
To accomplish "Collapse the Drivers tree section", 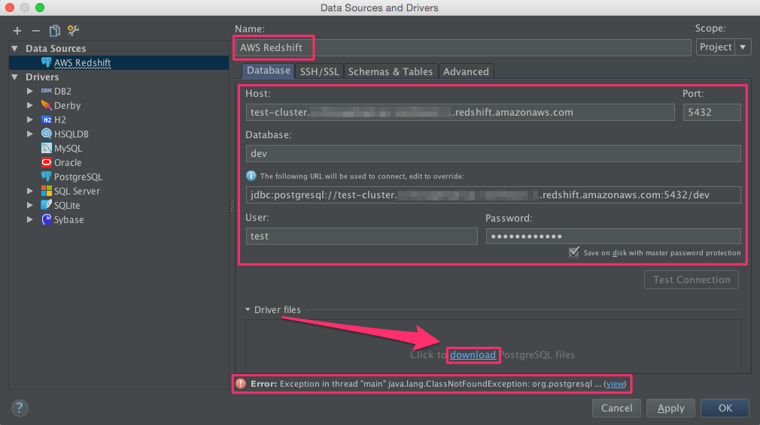I will 15,77.
